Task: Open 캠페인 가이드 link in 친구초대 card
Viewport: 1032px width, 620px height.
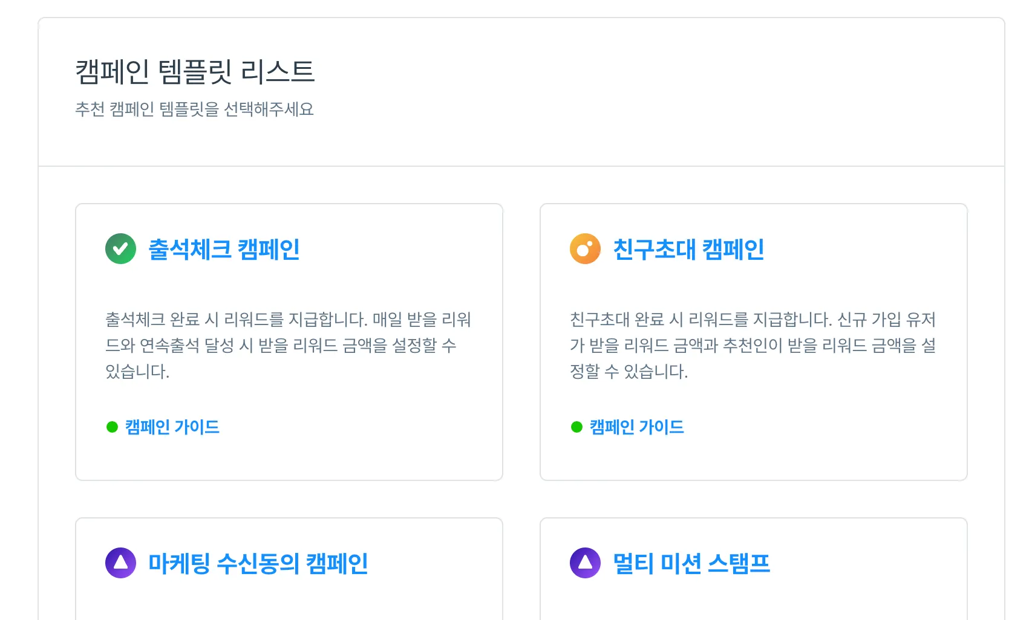Action: pyautogui.click(x=637, y=427)
